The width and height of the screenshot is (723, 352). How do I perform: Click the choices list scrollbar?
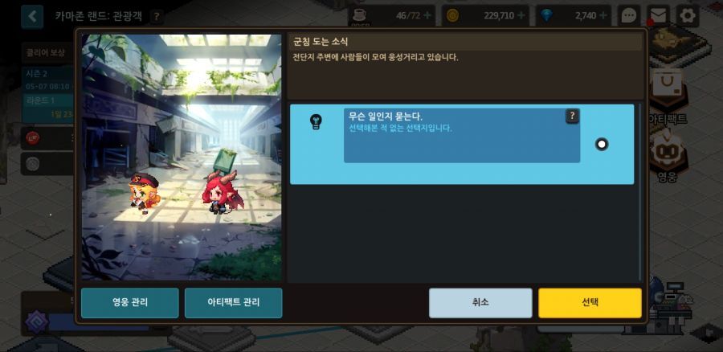click(639, 192)
